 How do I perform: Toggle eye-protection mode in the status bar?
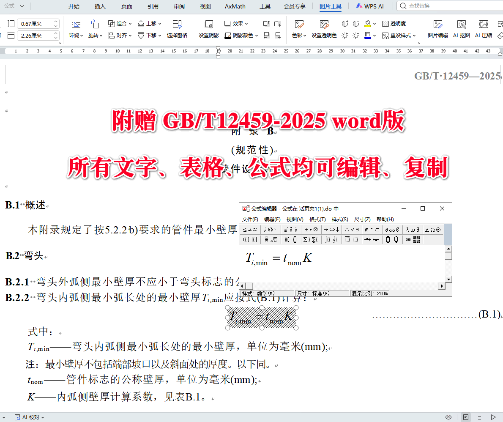tap(449, 417)
